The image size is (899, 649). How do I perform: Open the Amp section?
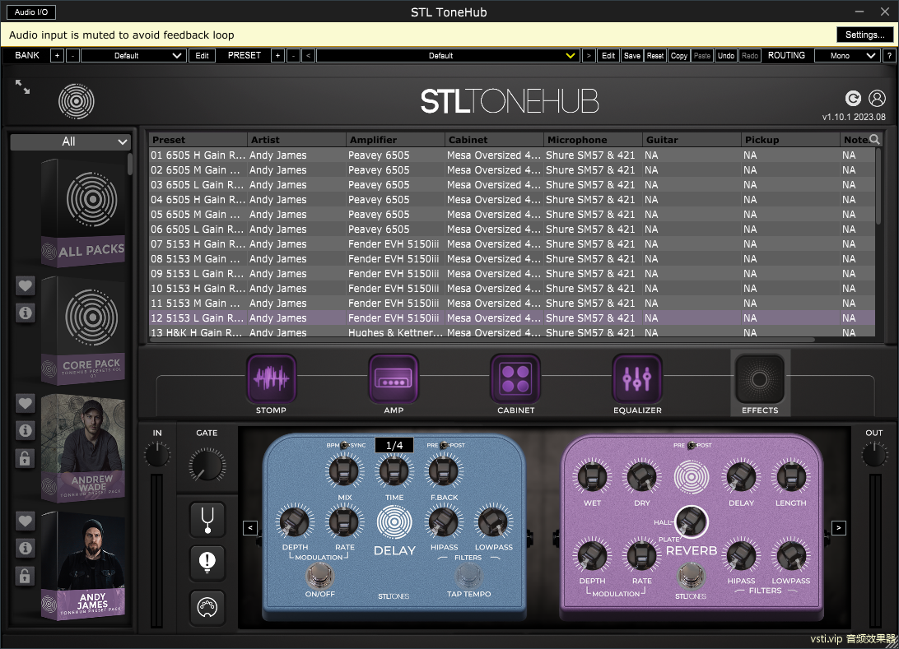click(x=394, y=378)
